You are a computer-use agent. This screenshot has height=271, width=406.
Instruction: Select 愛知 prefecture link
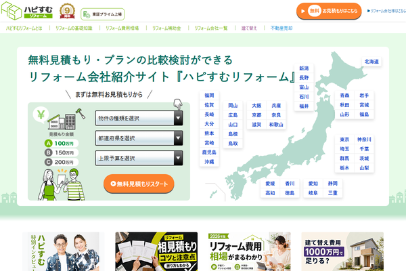[313, 184]
